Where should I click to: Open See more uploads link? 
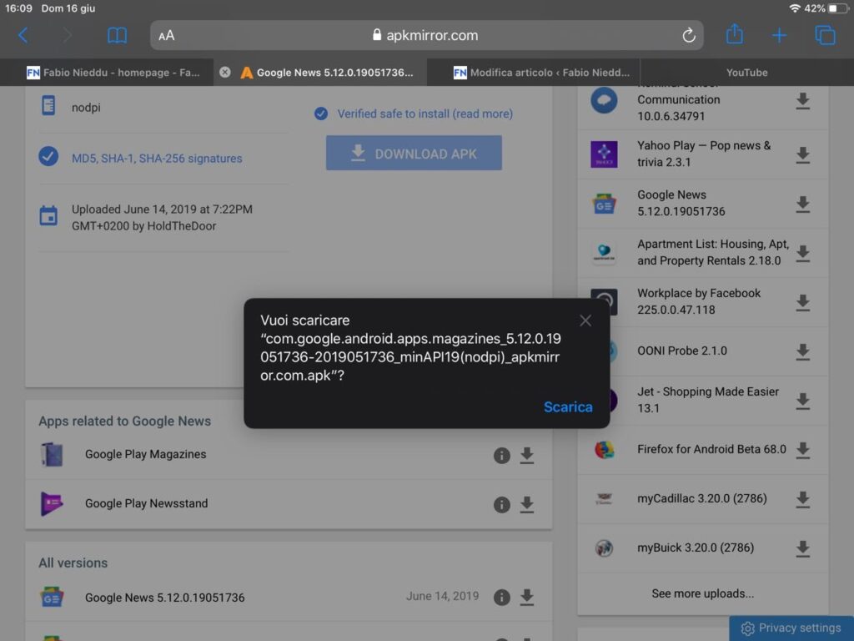click(702, 593)
